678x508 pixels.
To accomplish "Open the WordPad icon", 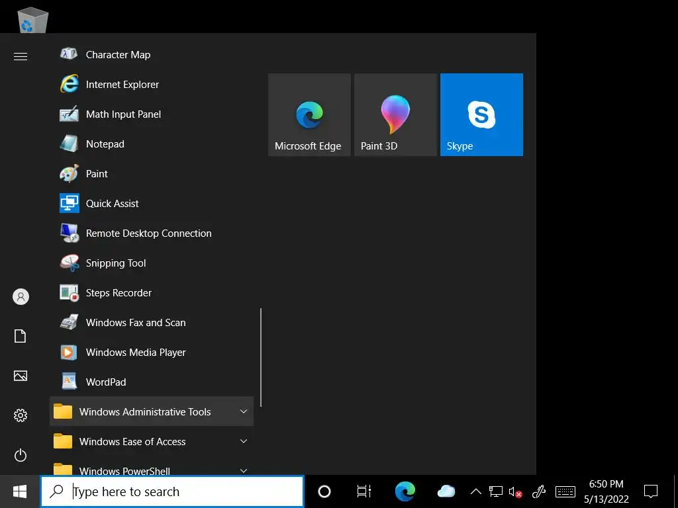I will 69,382.
